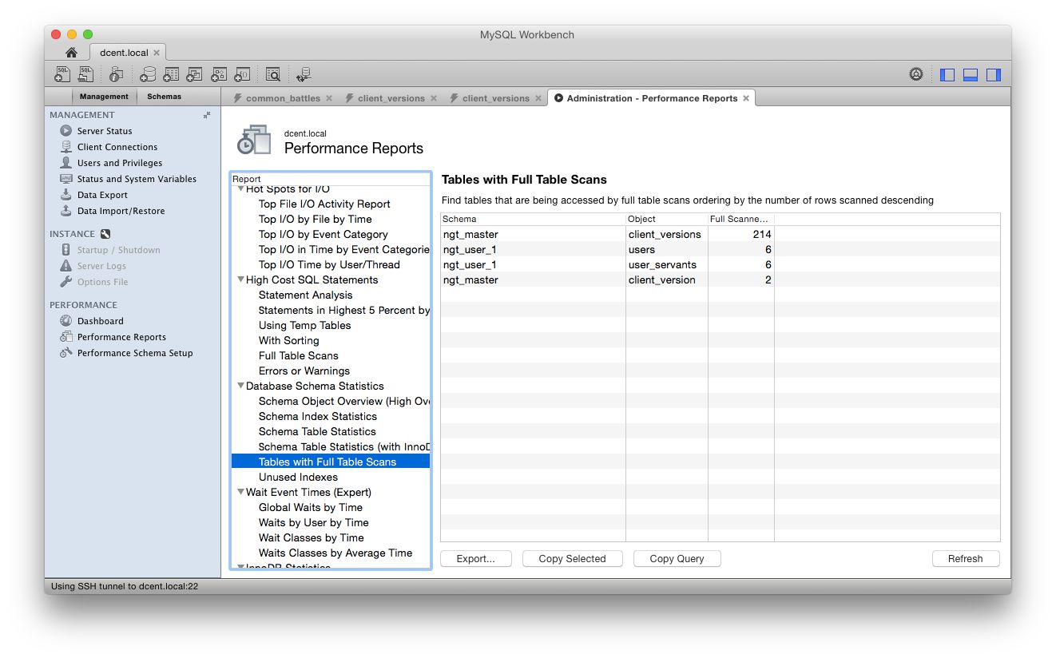The height and width of the screenshot is (658, 1056).
Task: Open Top File I/O Activity Report
Action: (324, 204)
